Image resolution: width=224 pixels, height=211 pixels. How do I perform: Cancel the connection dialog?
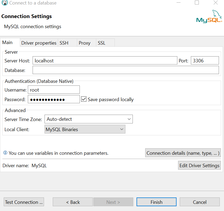[200, 202]
